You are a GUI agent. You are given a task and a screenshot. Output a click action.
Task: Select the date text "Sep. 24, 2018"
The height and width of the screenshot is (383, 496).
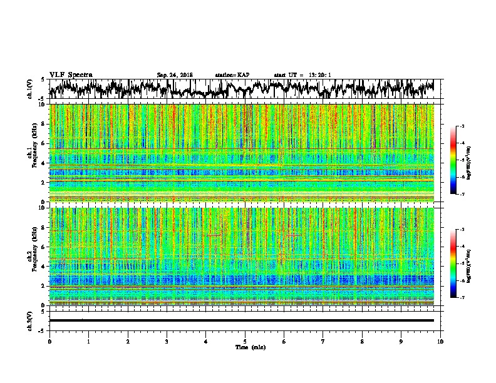coord(175,75)
